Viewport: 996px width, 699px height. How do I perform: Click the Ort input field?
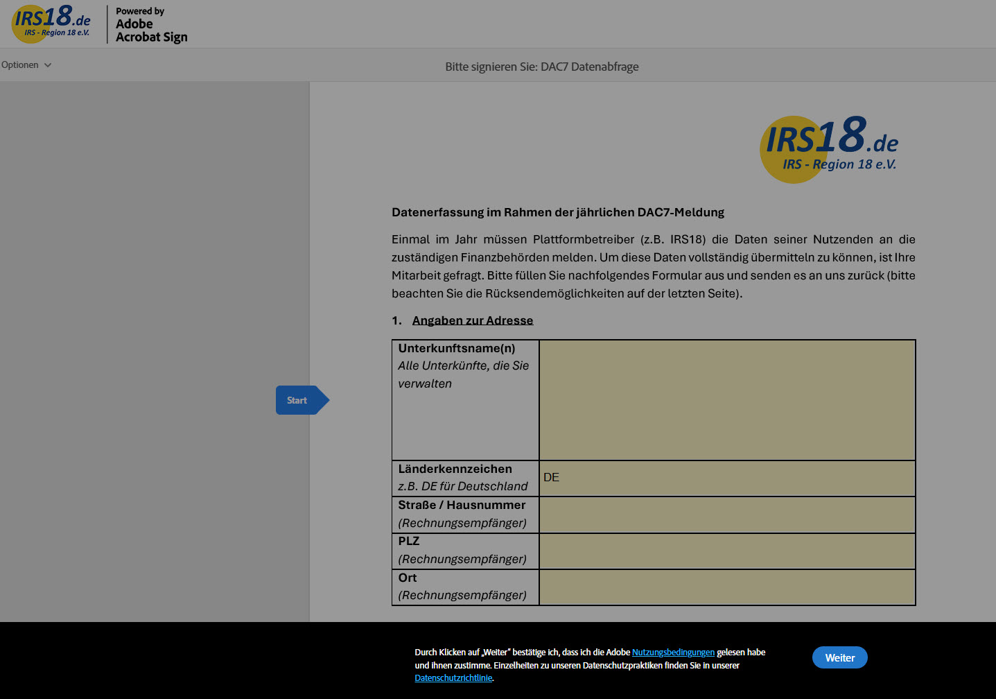click(x=726, y=587)
